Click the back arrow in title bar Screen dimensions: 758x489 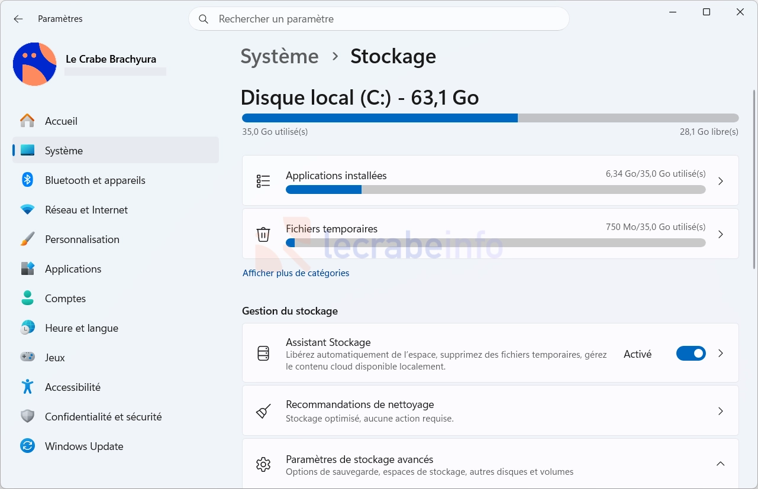click(18, 19)
